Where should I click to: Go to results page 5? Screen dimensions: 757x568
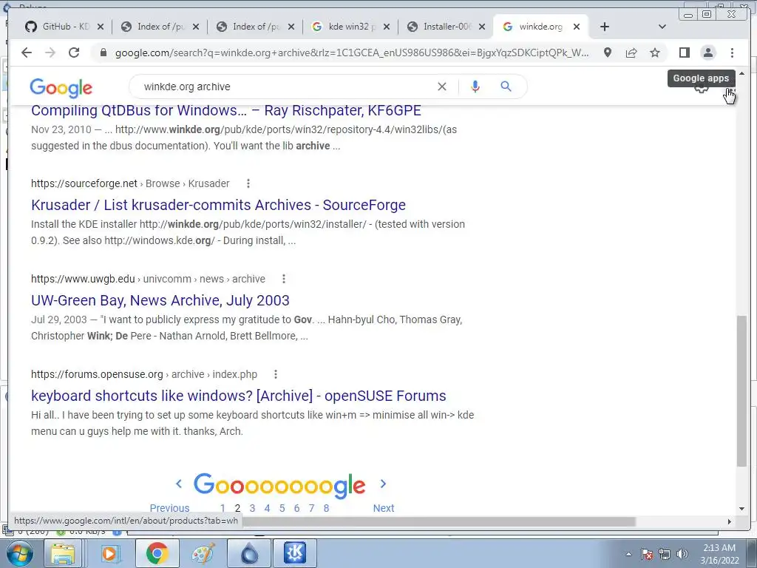[x=282, y=508]
